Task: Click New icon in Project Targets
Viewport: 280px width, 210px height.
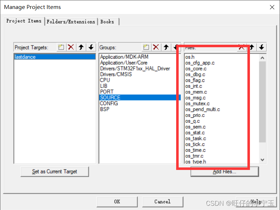Action: click(61, 47)
